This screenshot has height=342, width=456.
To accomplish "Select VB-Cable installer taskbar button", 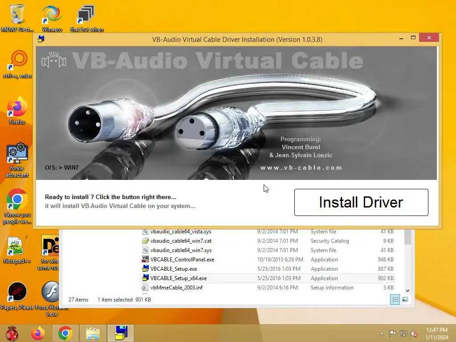I will click(120, 333).
